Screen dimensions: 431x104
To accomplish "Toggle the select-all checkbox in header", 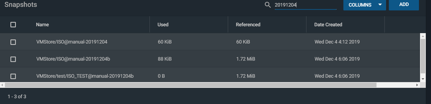I will [x=13, y=25].
